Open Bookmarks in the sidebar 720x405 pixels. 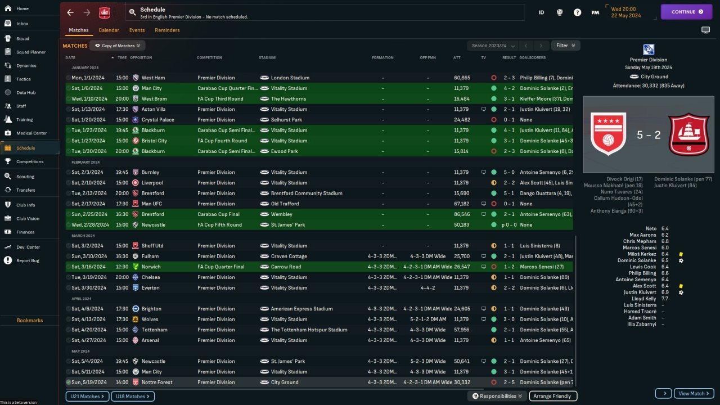(30, 321)
